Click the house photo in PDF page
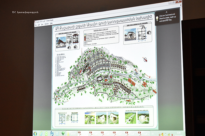This screenshot has width=205, height=136. (x=61, y=42)
